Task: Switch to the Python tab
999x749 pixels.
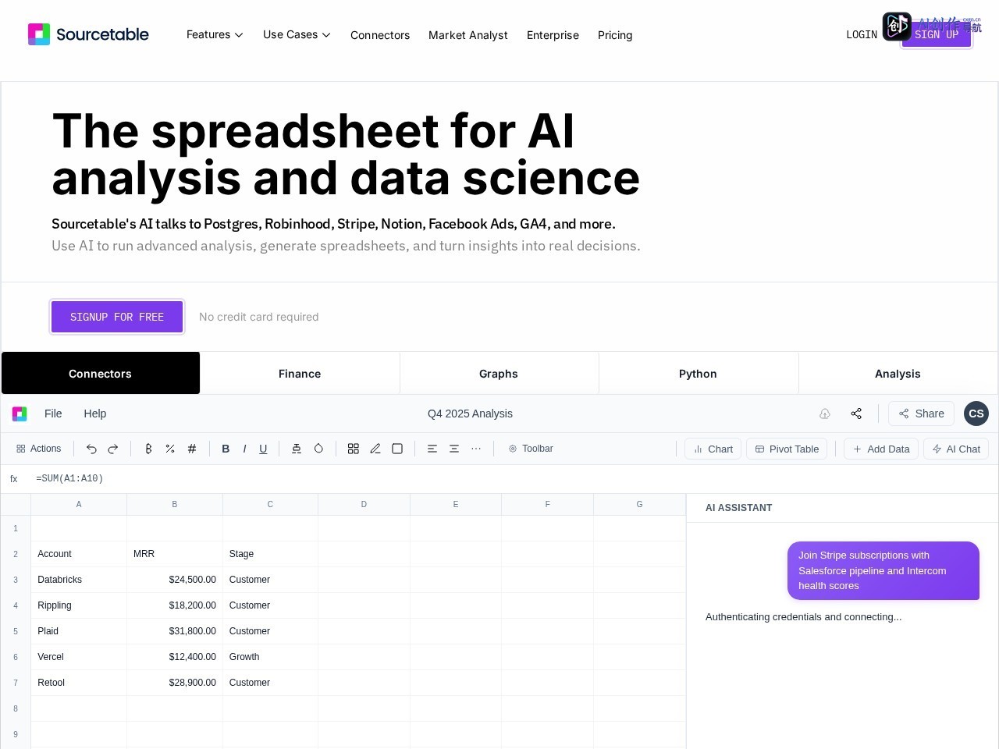Action: point(698,374)
